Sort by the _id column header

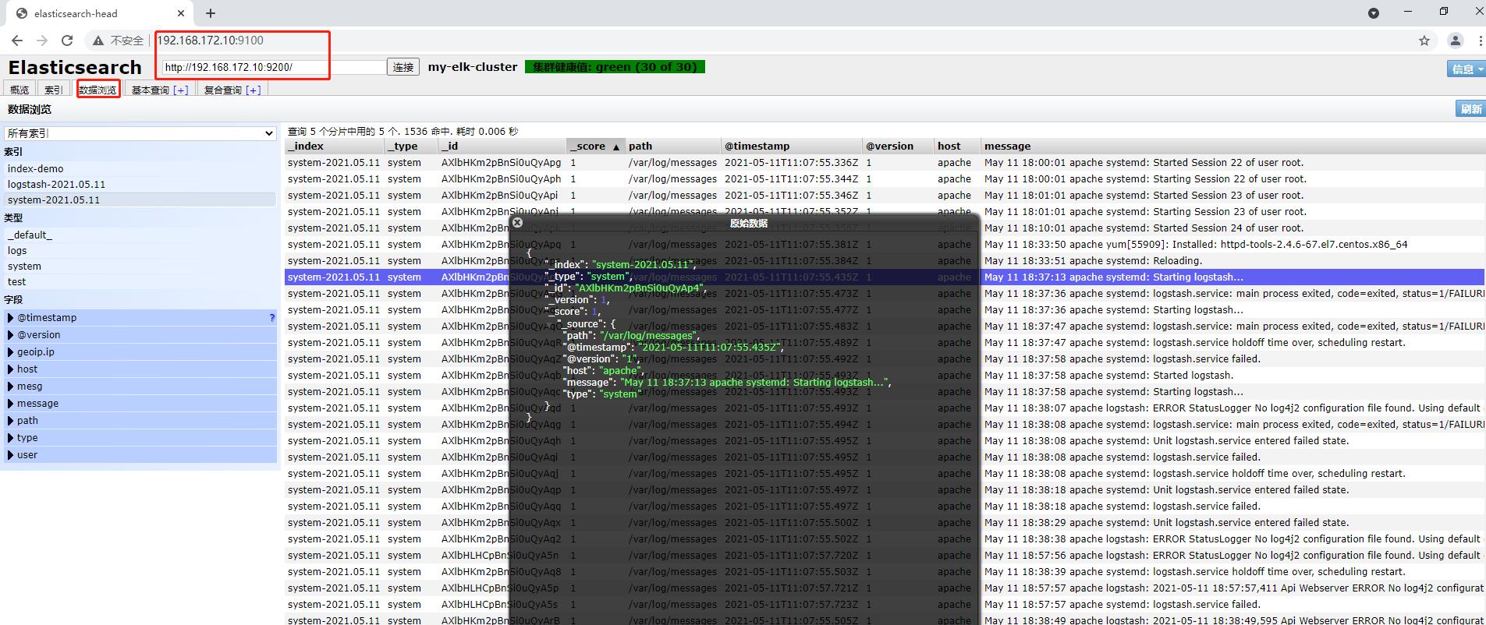tap(502, 146)
